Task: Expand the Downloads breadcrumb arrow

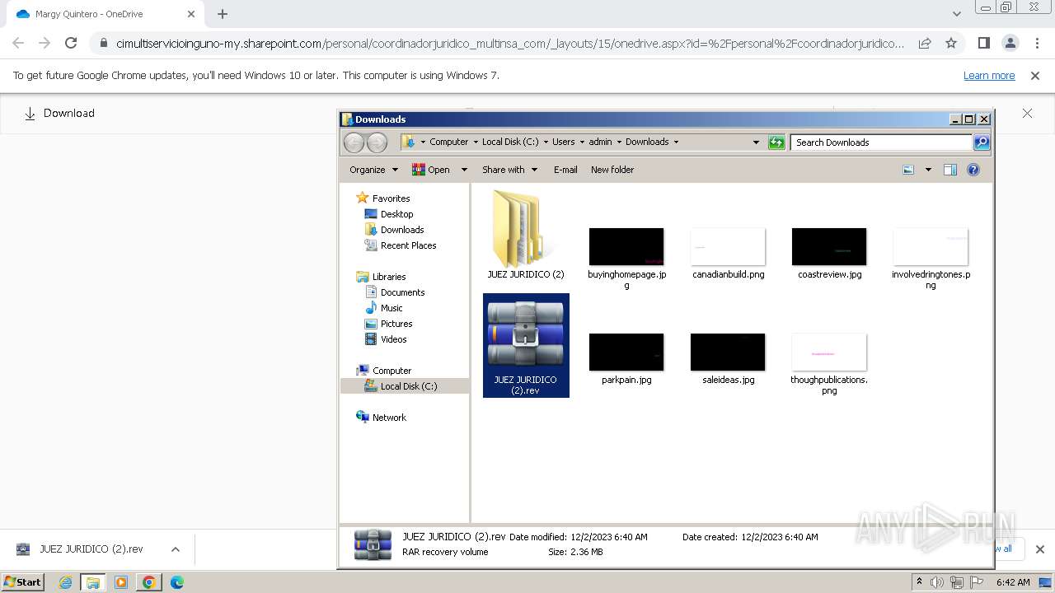Action: tap(676, 142)
